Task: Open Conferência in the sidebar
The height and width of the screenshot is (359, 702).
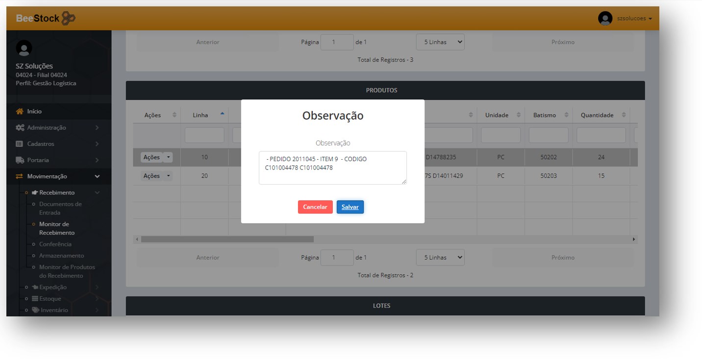Action: [x=55, y=244]
